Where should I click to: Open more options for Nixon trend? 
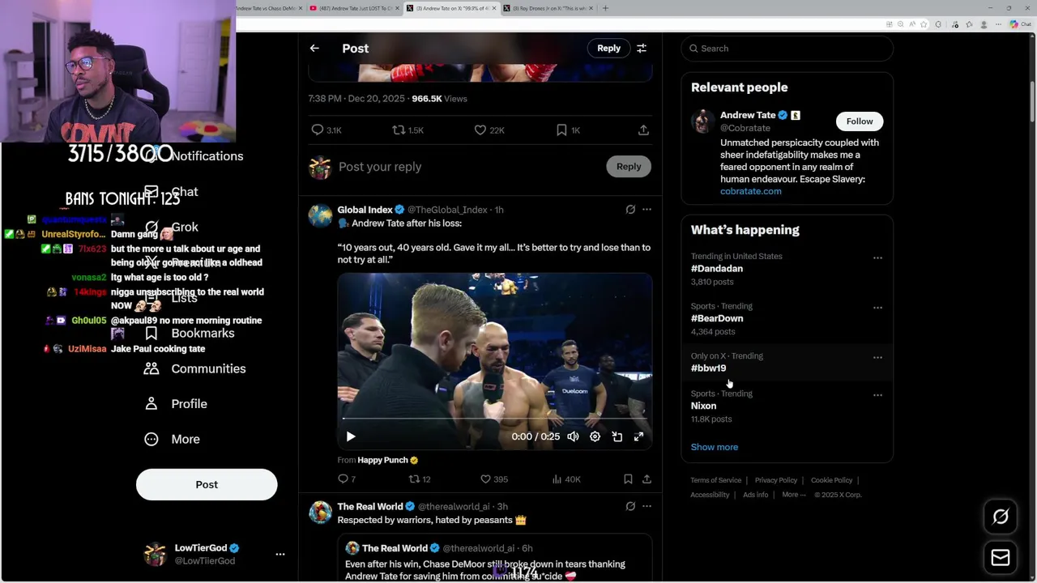pos(877,396)
